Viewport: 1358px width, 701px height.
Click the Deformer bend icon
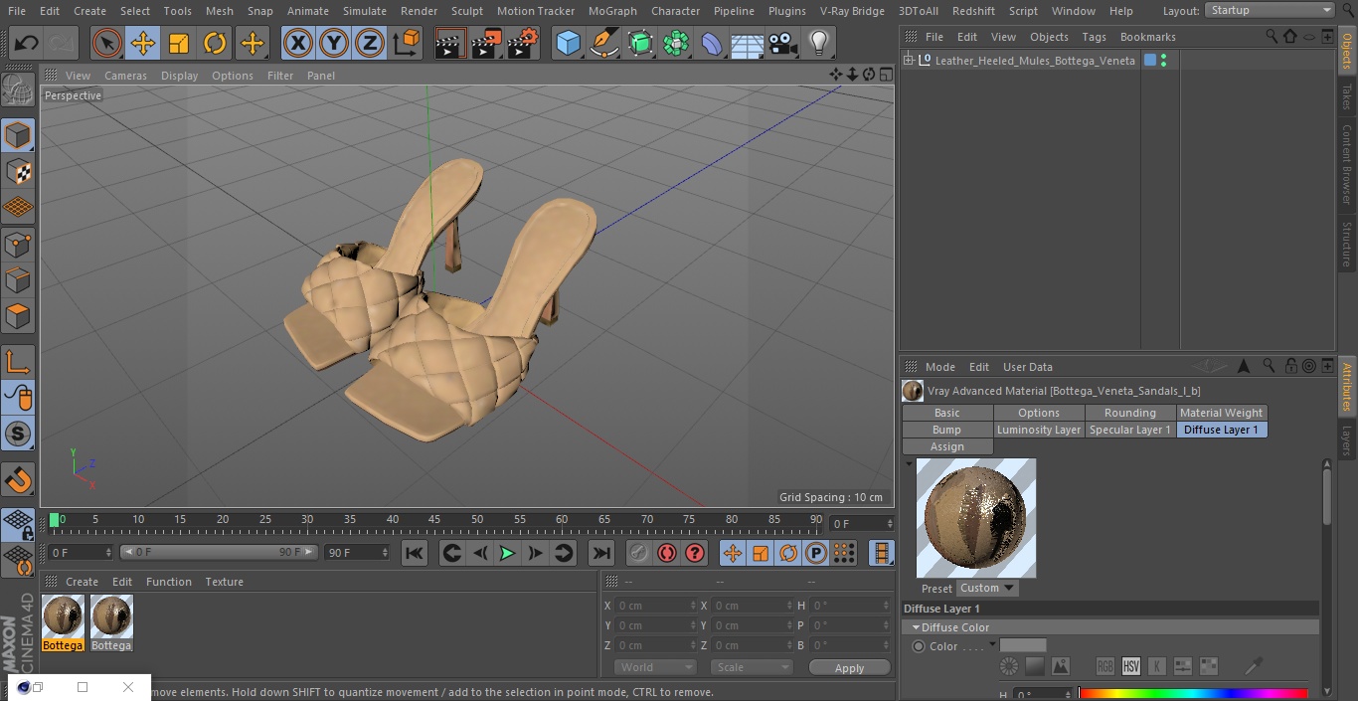click(x=712, y=43)
